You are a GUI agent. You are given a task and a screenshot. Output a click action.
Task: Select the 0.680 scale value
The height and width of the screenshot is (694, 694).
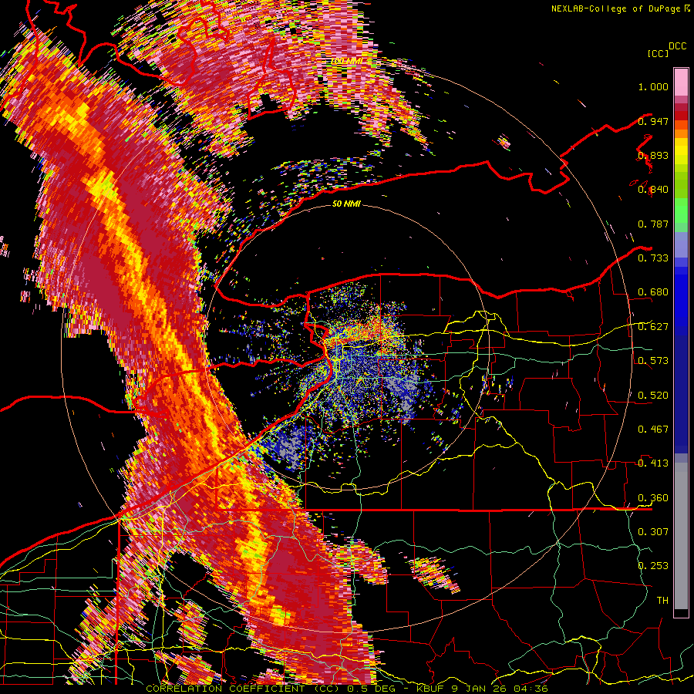(653, 292)
